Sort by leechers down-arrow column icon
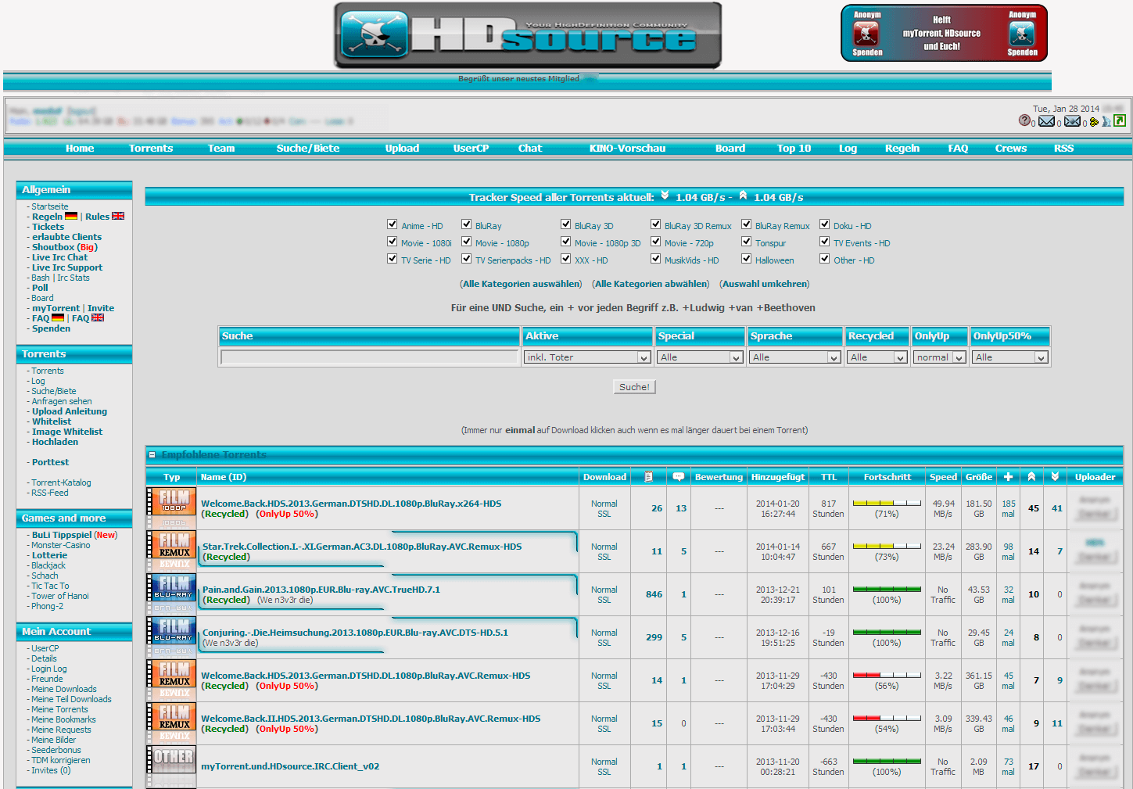 click(1055, 477)
